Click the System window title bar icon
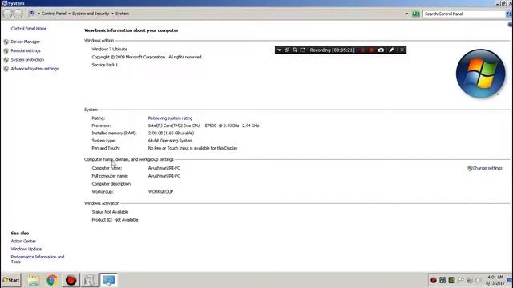Screen dimensions: 513x288 click(x=4, y=3)
